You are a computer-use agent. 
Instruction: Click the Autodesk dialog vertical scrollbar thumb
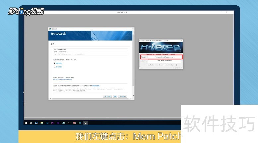[x=133, y=60]
